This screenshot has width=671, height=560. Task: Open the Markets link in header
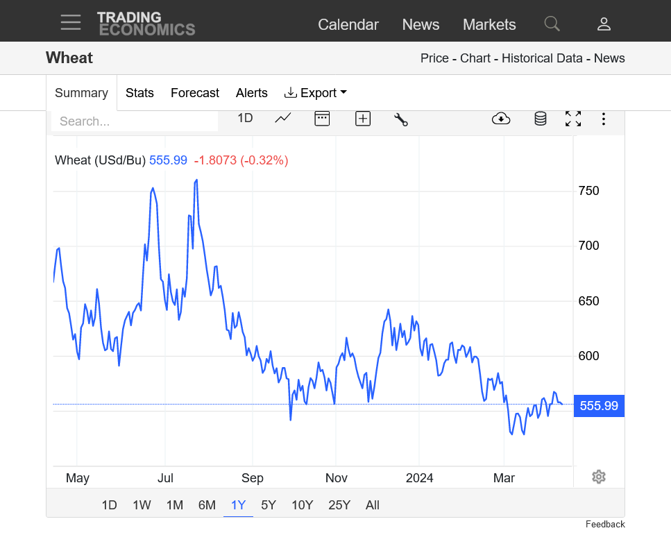tap(489, 24)
